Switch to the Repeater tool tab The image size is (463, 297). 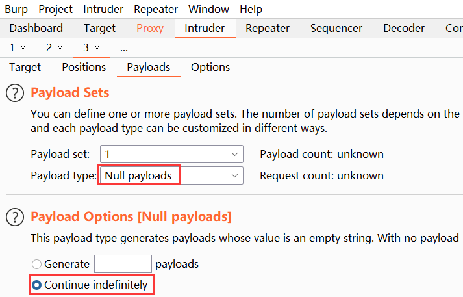click(268, 28)
